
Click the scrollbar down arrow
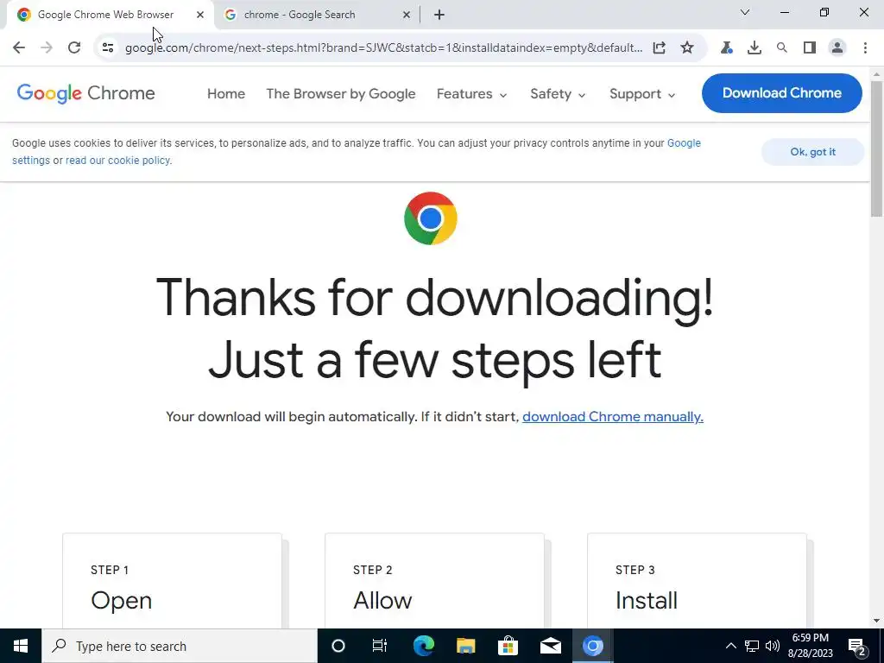(x=877, y=621)
